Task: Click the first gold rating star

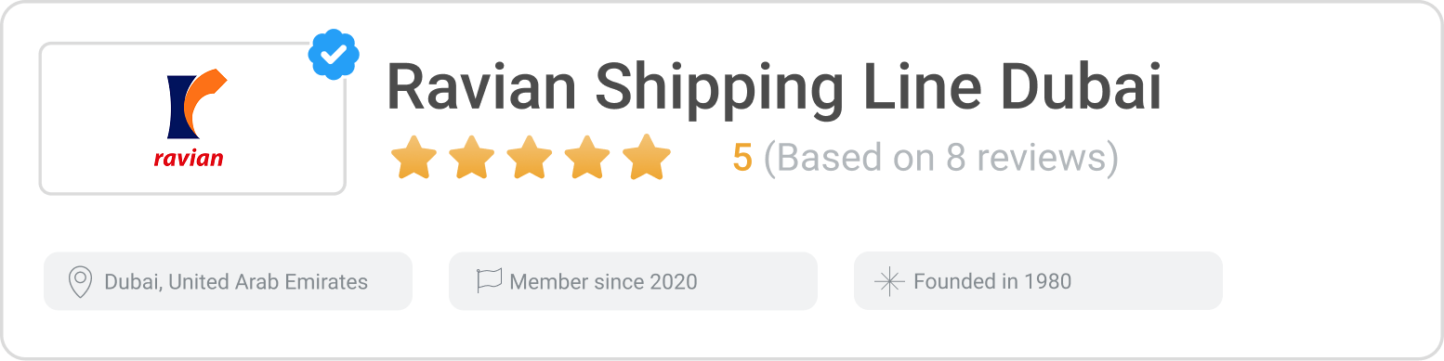Action: pos(414,158)
